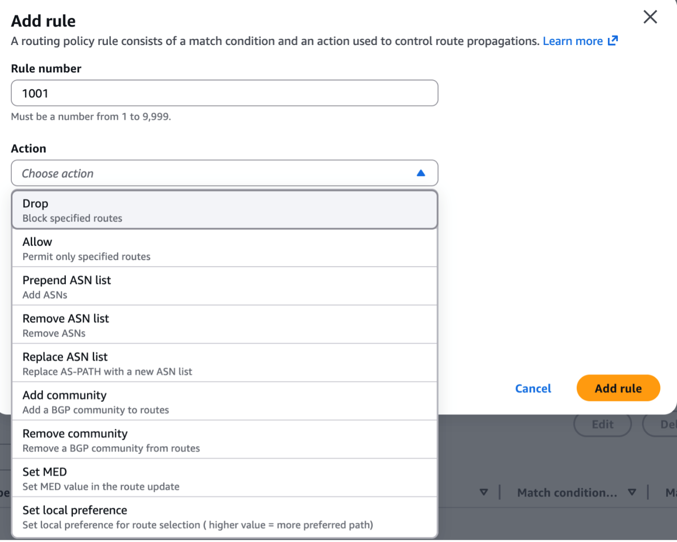Screen dimensions: 677x542
Task: Click the Edit button behind the dialog
Action: (x=602, y=424)
